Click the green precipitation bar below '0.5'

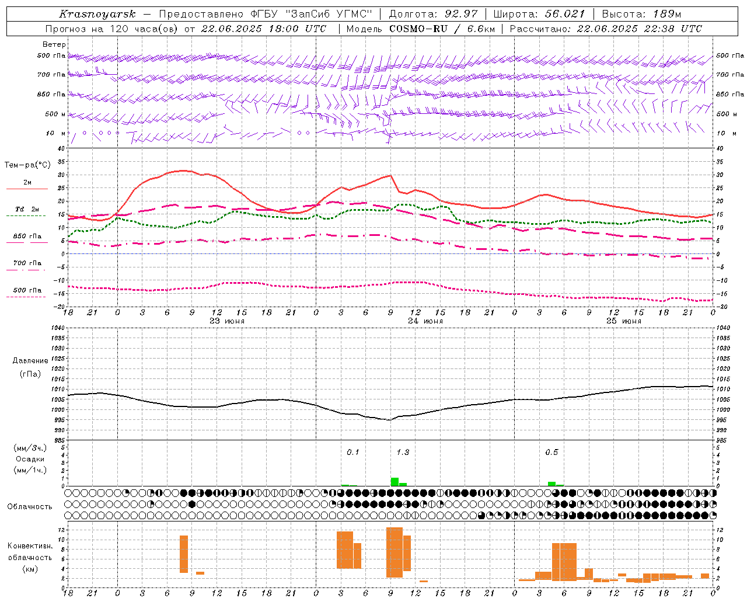coord(551,484)
